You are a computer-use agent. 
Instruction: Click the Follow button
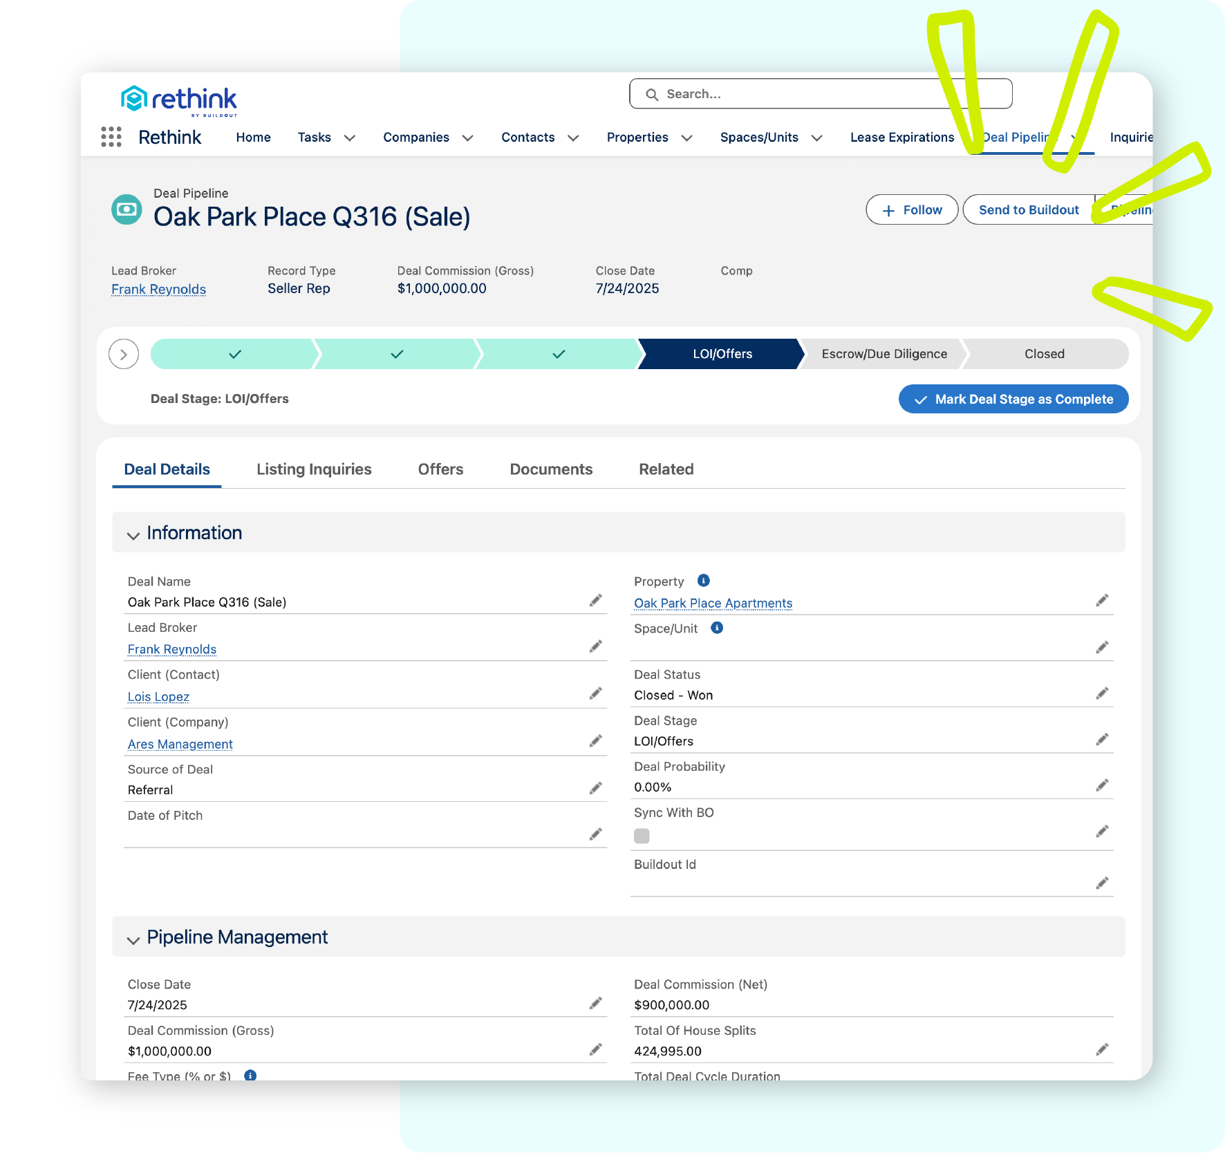[x=912, y=209]
